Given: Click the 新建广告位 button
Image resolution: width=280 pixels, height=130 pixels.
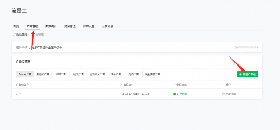Looking at the screenshot, I should (x=247, y=74).
